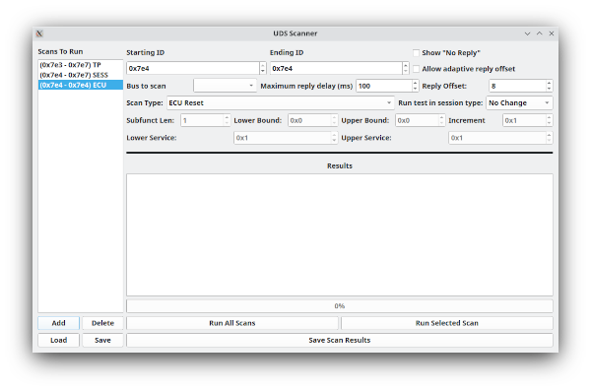
Task: Click the Ending ID spinner arrows
Action: click(x=406, y=68)
